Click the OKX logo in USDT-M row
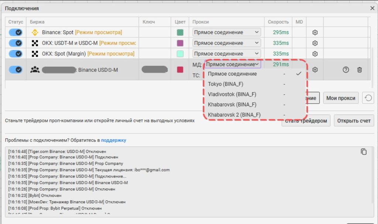 click(35, 43)
